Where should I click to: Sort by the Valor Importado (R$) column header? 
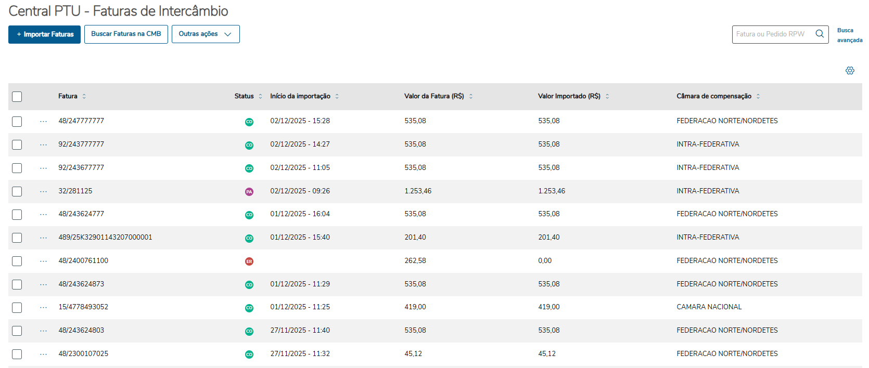point(607,96)
